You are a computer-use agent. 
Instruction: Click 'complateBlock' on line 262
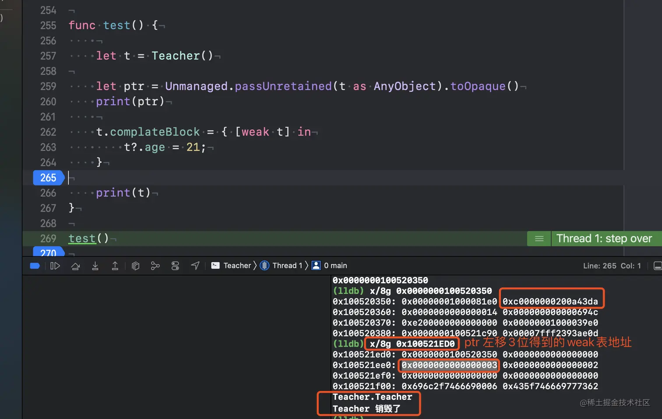[155, 132]
